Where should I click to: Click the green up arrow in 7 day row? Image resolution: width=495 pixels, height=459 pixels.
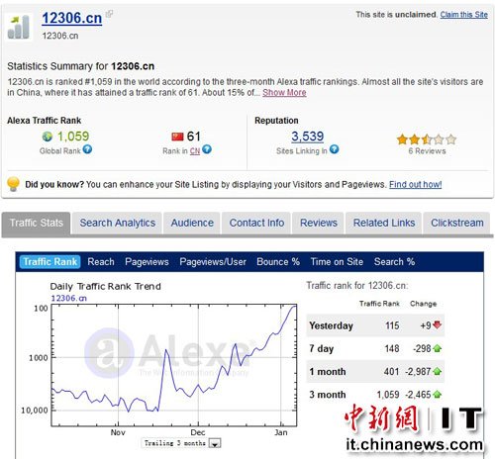[437, 348]
